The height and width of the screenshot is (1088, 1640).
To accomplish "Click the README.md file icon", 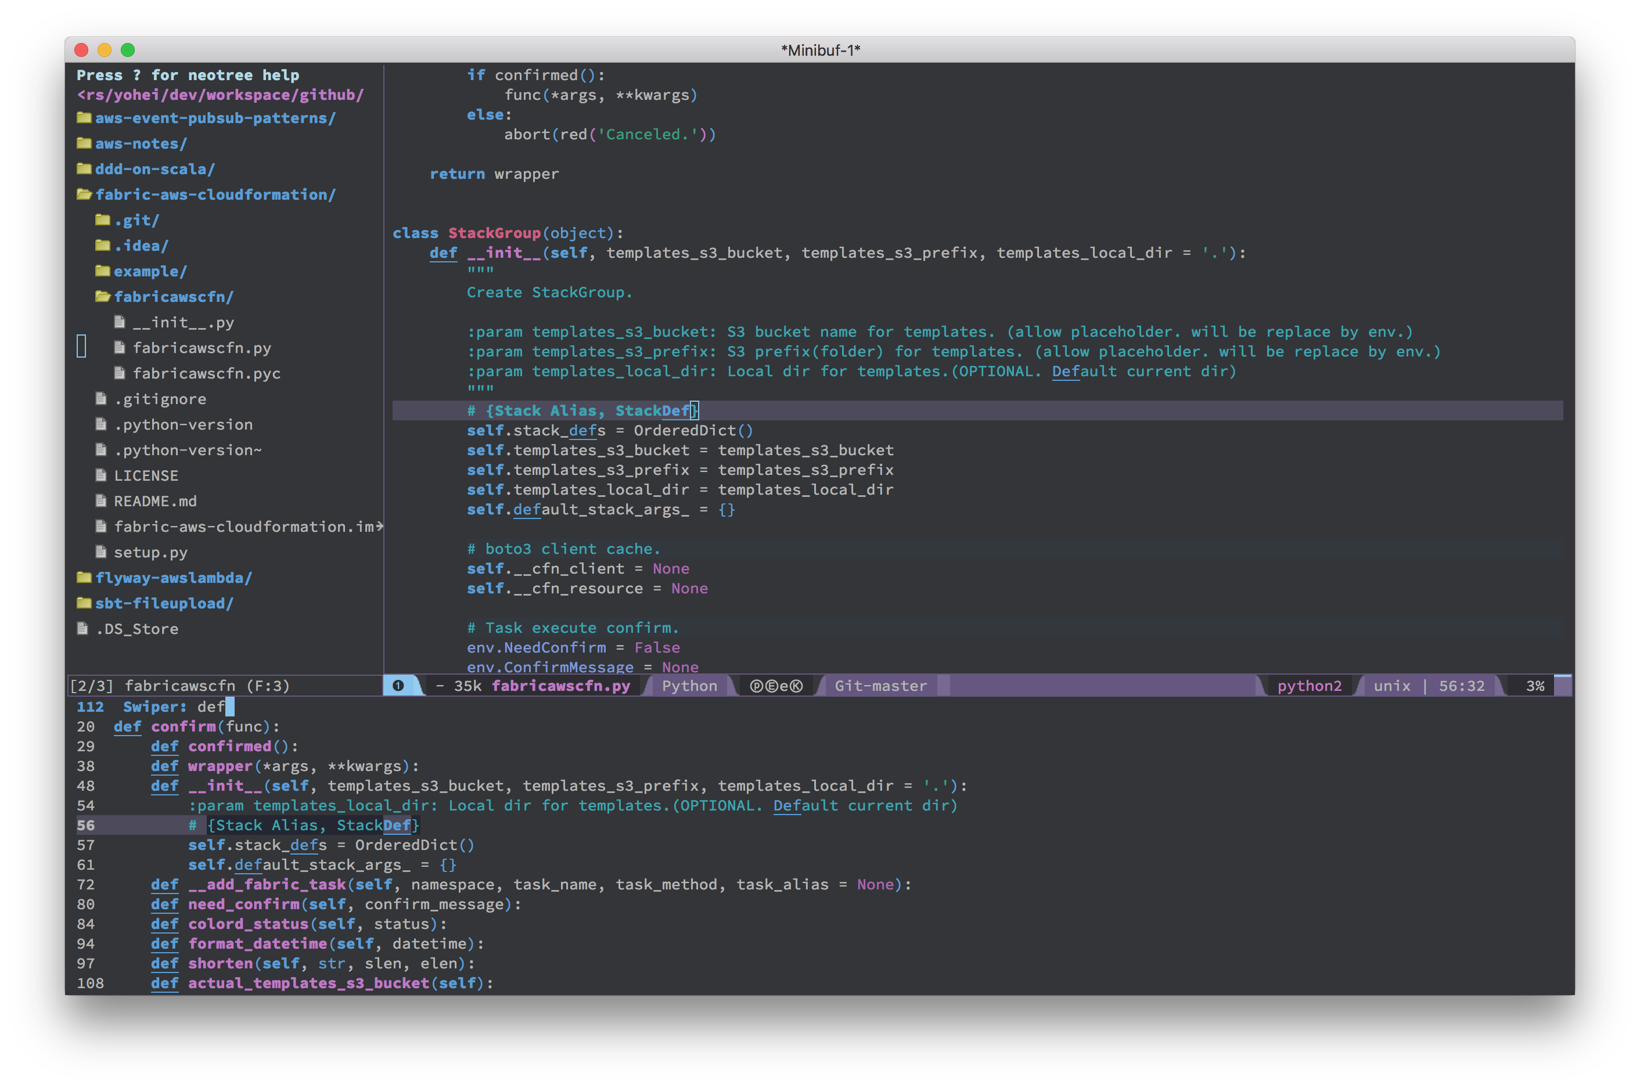I will click(100, 501).
